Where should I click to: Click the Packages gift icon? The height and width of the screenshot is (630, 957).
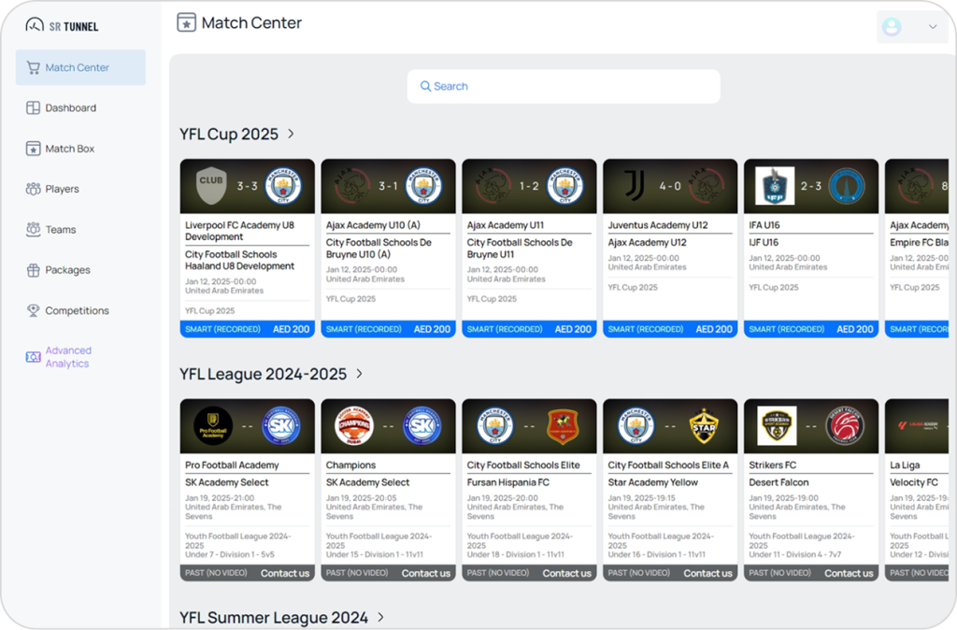click(x=33, y=270)
